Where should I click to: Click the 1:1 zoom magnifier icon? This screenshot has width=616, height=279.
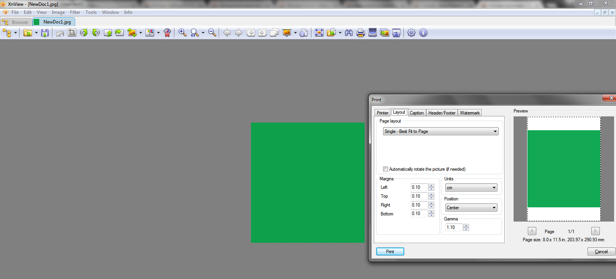tap(195, 33)
